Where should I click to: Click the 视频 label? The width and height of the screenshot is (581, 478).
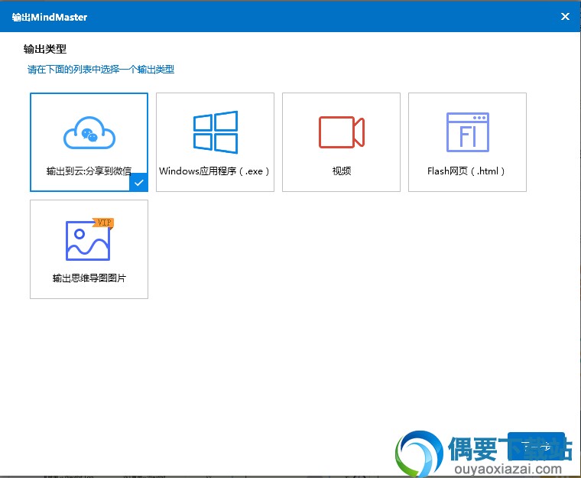pos(341,171)
